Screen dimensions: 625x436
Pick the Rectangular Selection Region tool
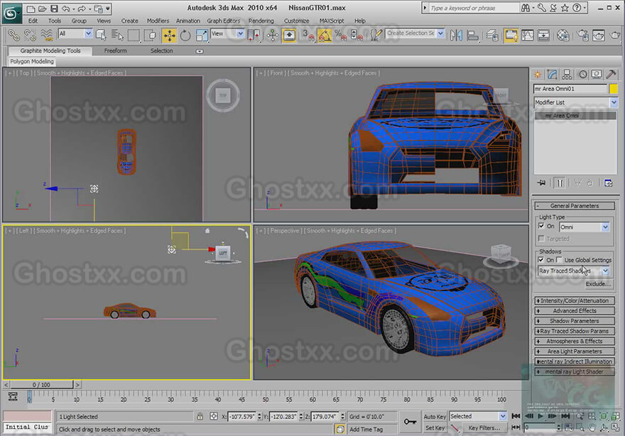pyautogui.click(x=134, y=36)
